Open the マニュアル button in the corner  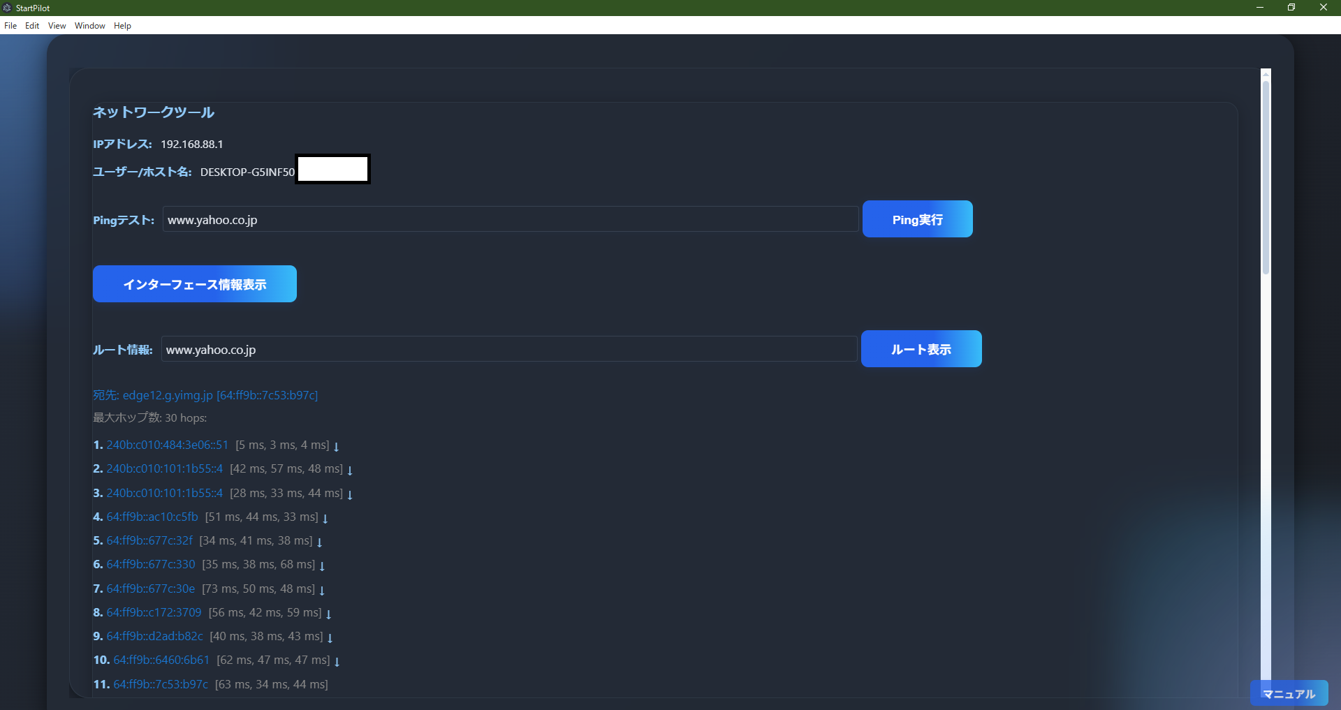pos(1289,694)
